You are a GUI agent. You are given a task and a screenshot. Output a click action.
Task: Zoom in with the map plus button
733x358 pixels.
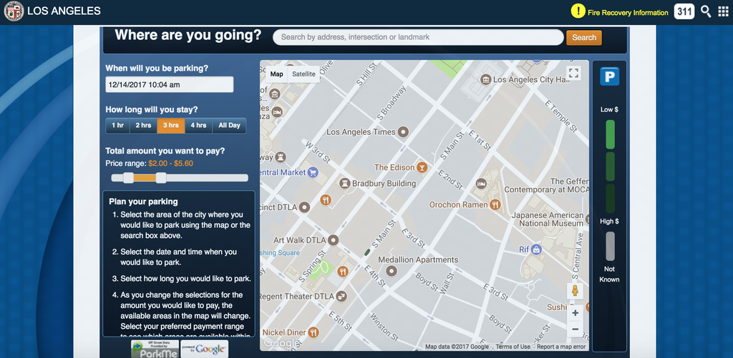point(575,313)
